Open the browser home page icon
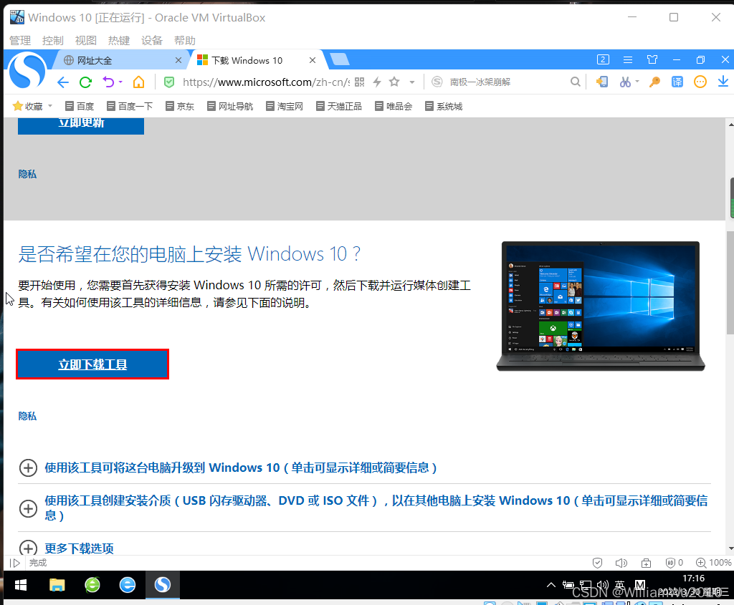This screenshot has width=734, height=605. click(x=138, y=82)
